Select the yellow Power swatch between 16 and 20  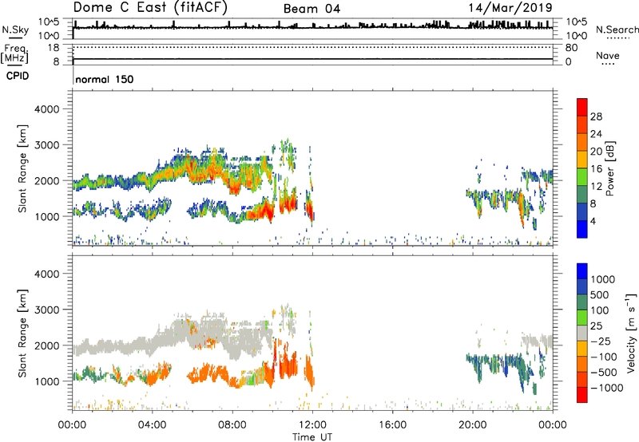click(582, 160)
